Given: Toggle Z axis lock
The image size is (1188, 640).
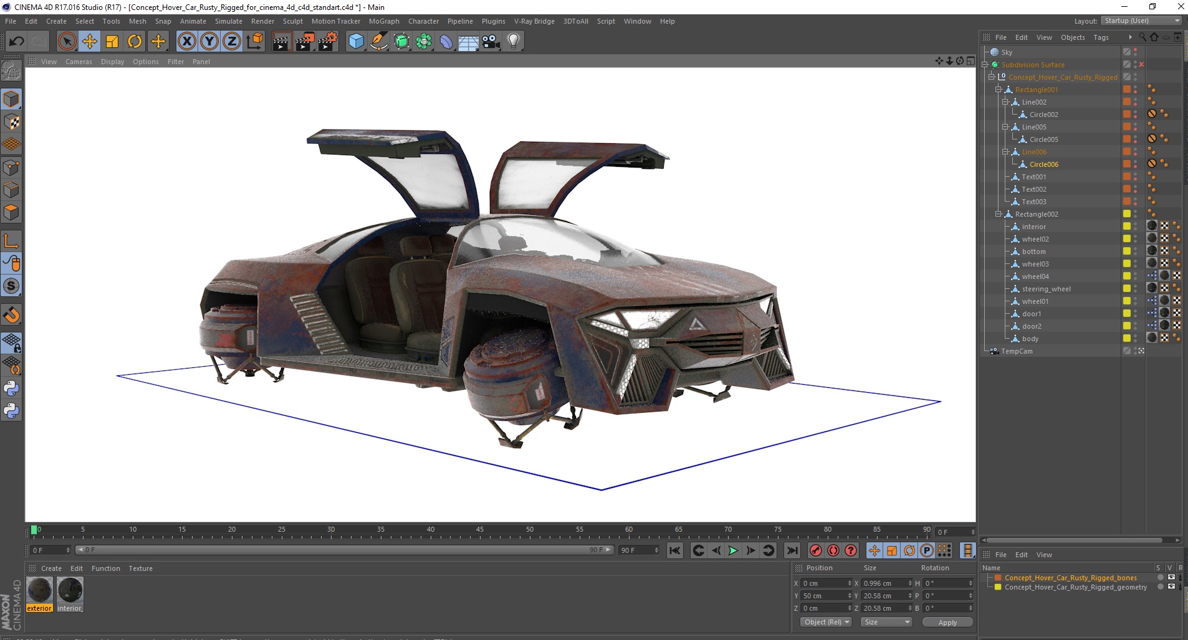Looking at the screenshot, I should click(x=232, y=42).
